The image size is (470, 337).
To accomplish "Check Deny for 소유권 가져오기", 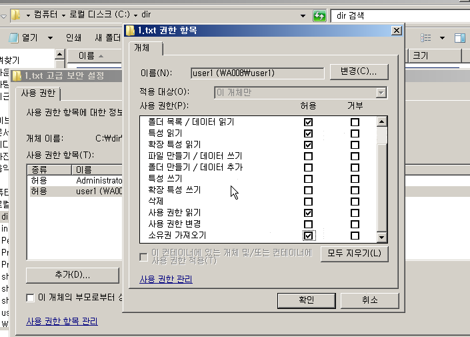I will point(355,236).
